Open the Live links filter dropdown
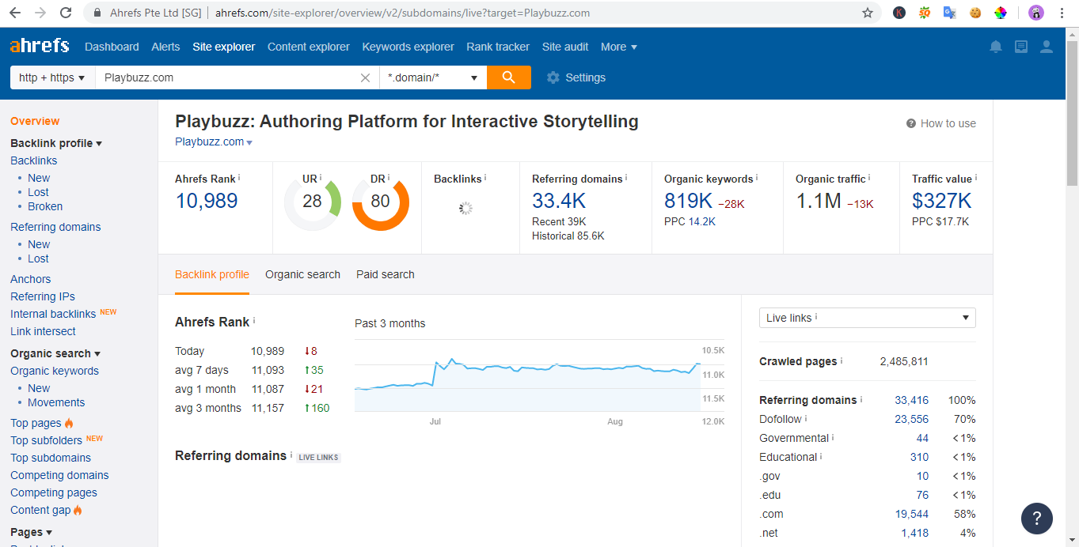The image size is (1079, 547). [867, 317]
